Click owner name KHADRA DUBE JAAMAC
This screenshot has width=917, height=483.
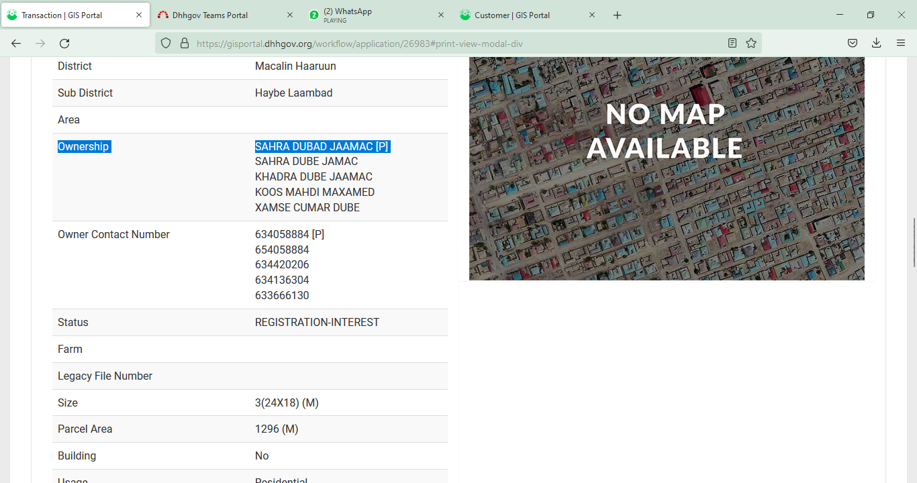tap(313, 177)
